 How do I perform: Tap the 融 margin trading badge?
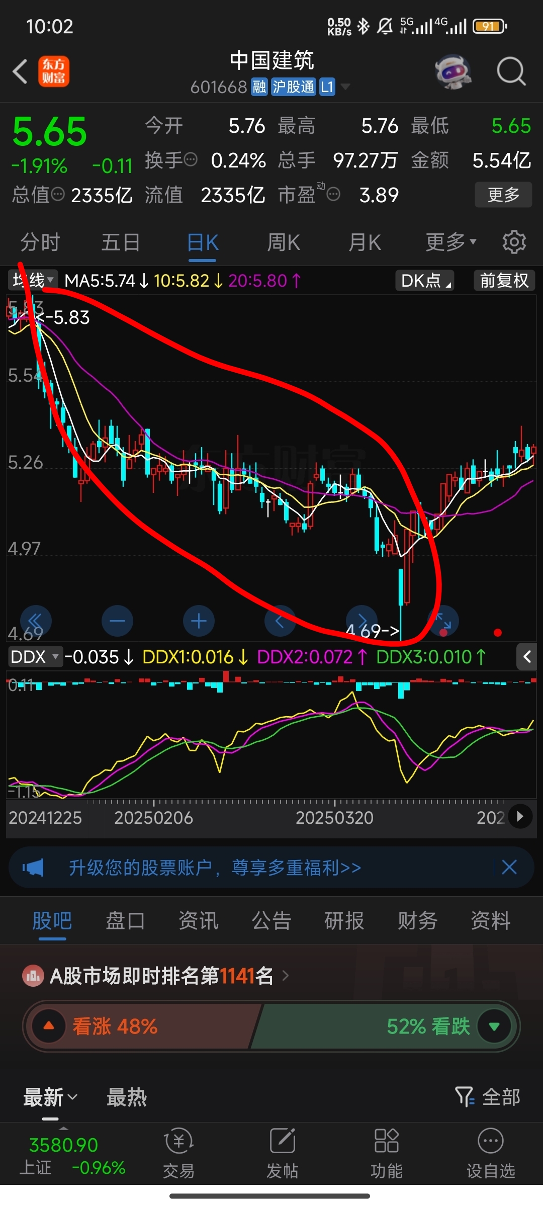(x=259, y=87)
